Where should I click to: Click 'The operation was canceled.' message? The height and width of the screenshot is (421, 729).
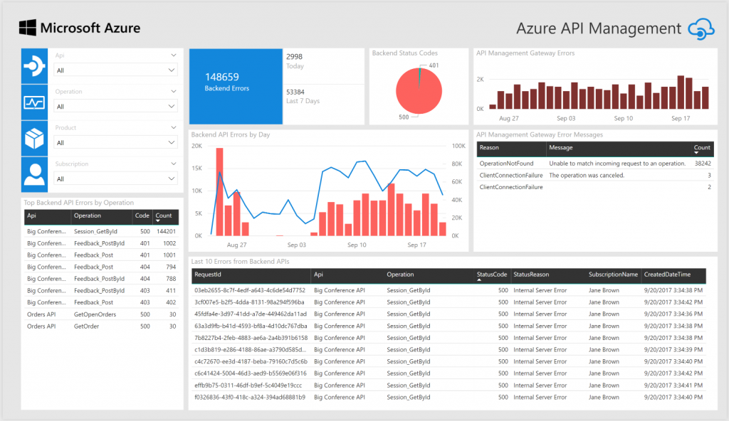(x=587, y=175)
